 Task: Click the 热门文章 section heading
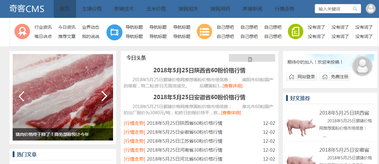pyautogui.click(x=27, y=154)
